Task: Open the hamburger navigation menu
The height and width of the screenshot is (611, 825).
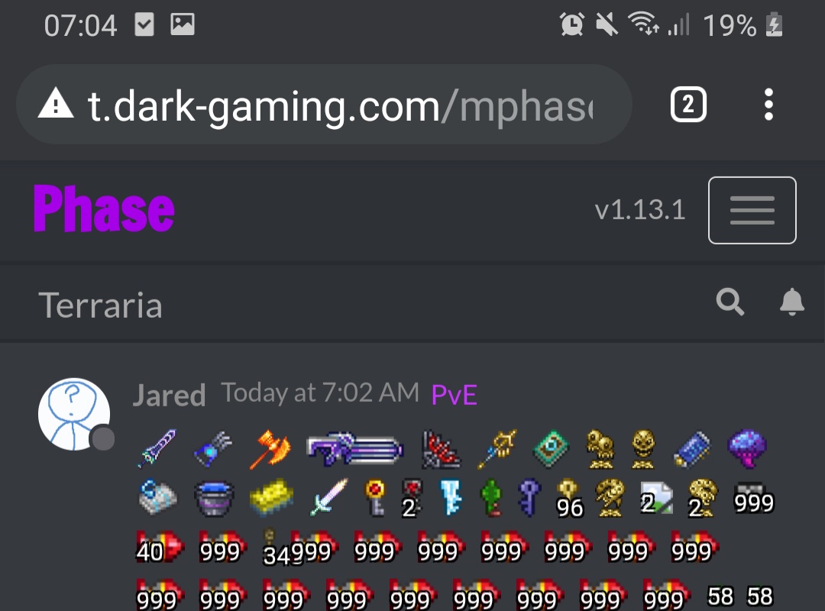Action: [752, 210]
